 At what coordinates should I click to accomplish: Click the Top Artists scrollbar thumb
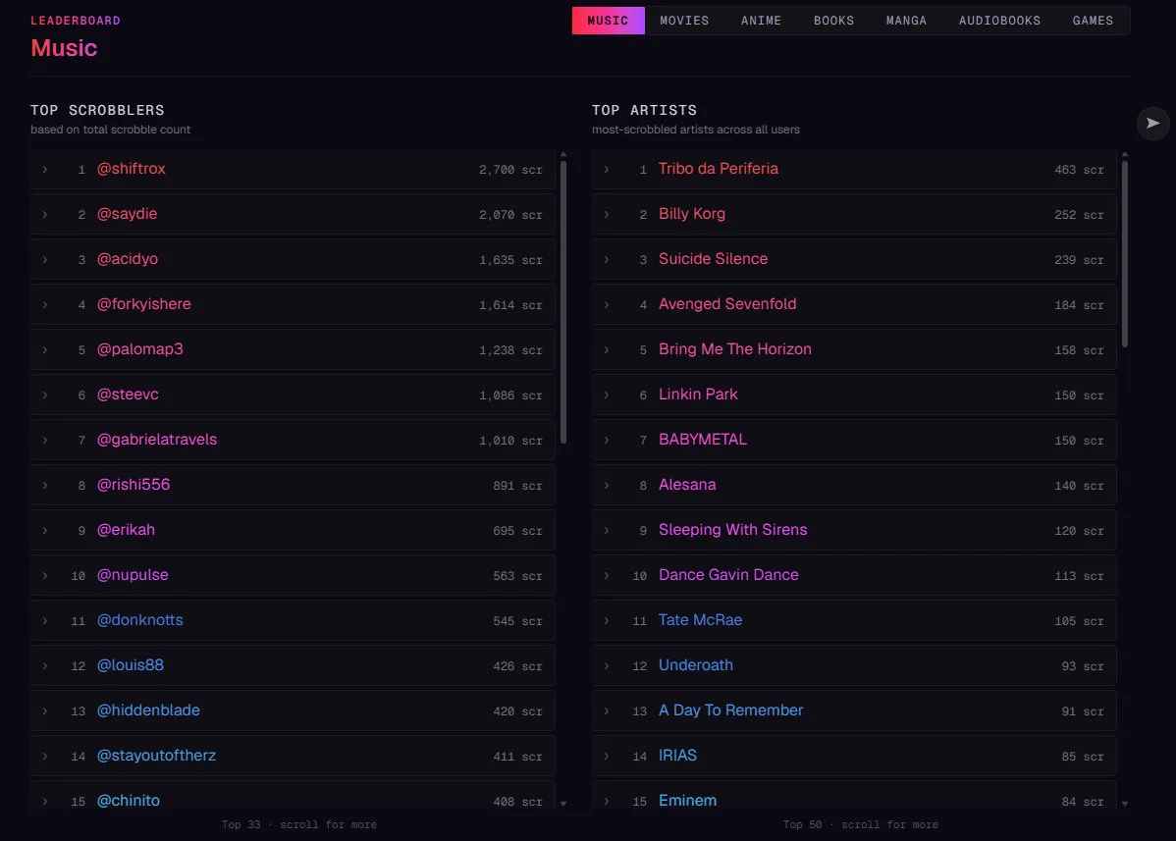pyautogui.click(x=1124, y=253)
